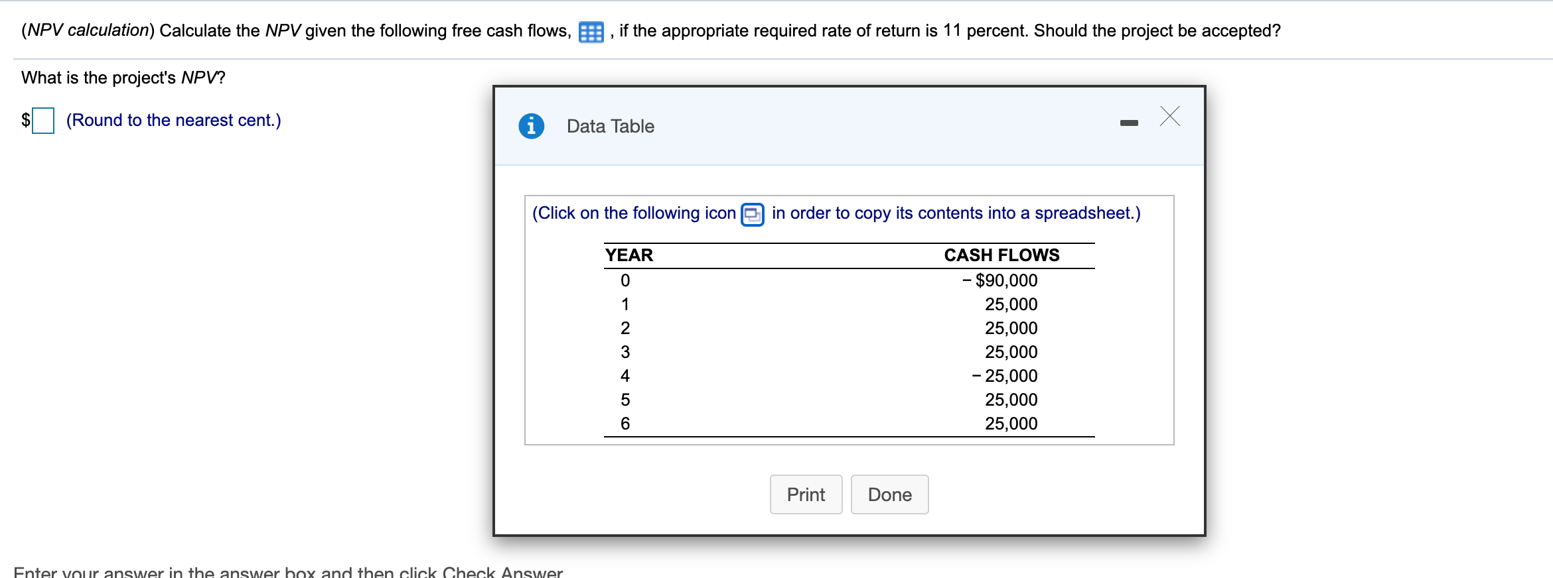The image size is (1553, 578).
Task: Close the Data Table dialog with the X
Action: 1170,117
